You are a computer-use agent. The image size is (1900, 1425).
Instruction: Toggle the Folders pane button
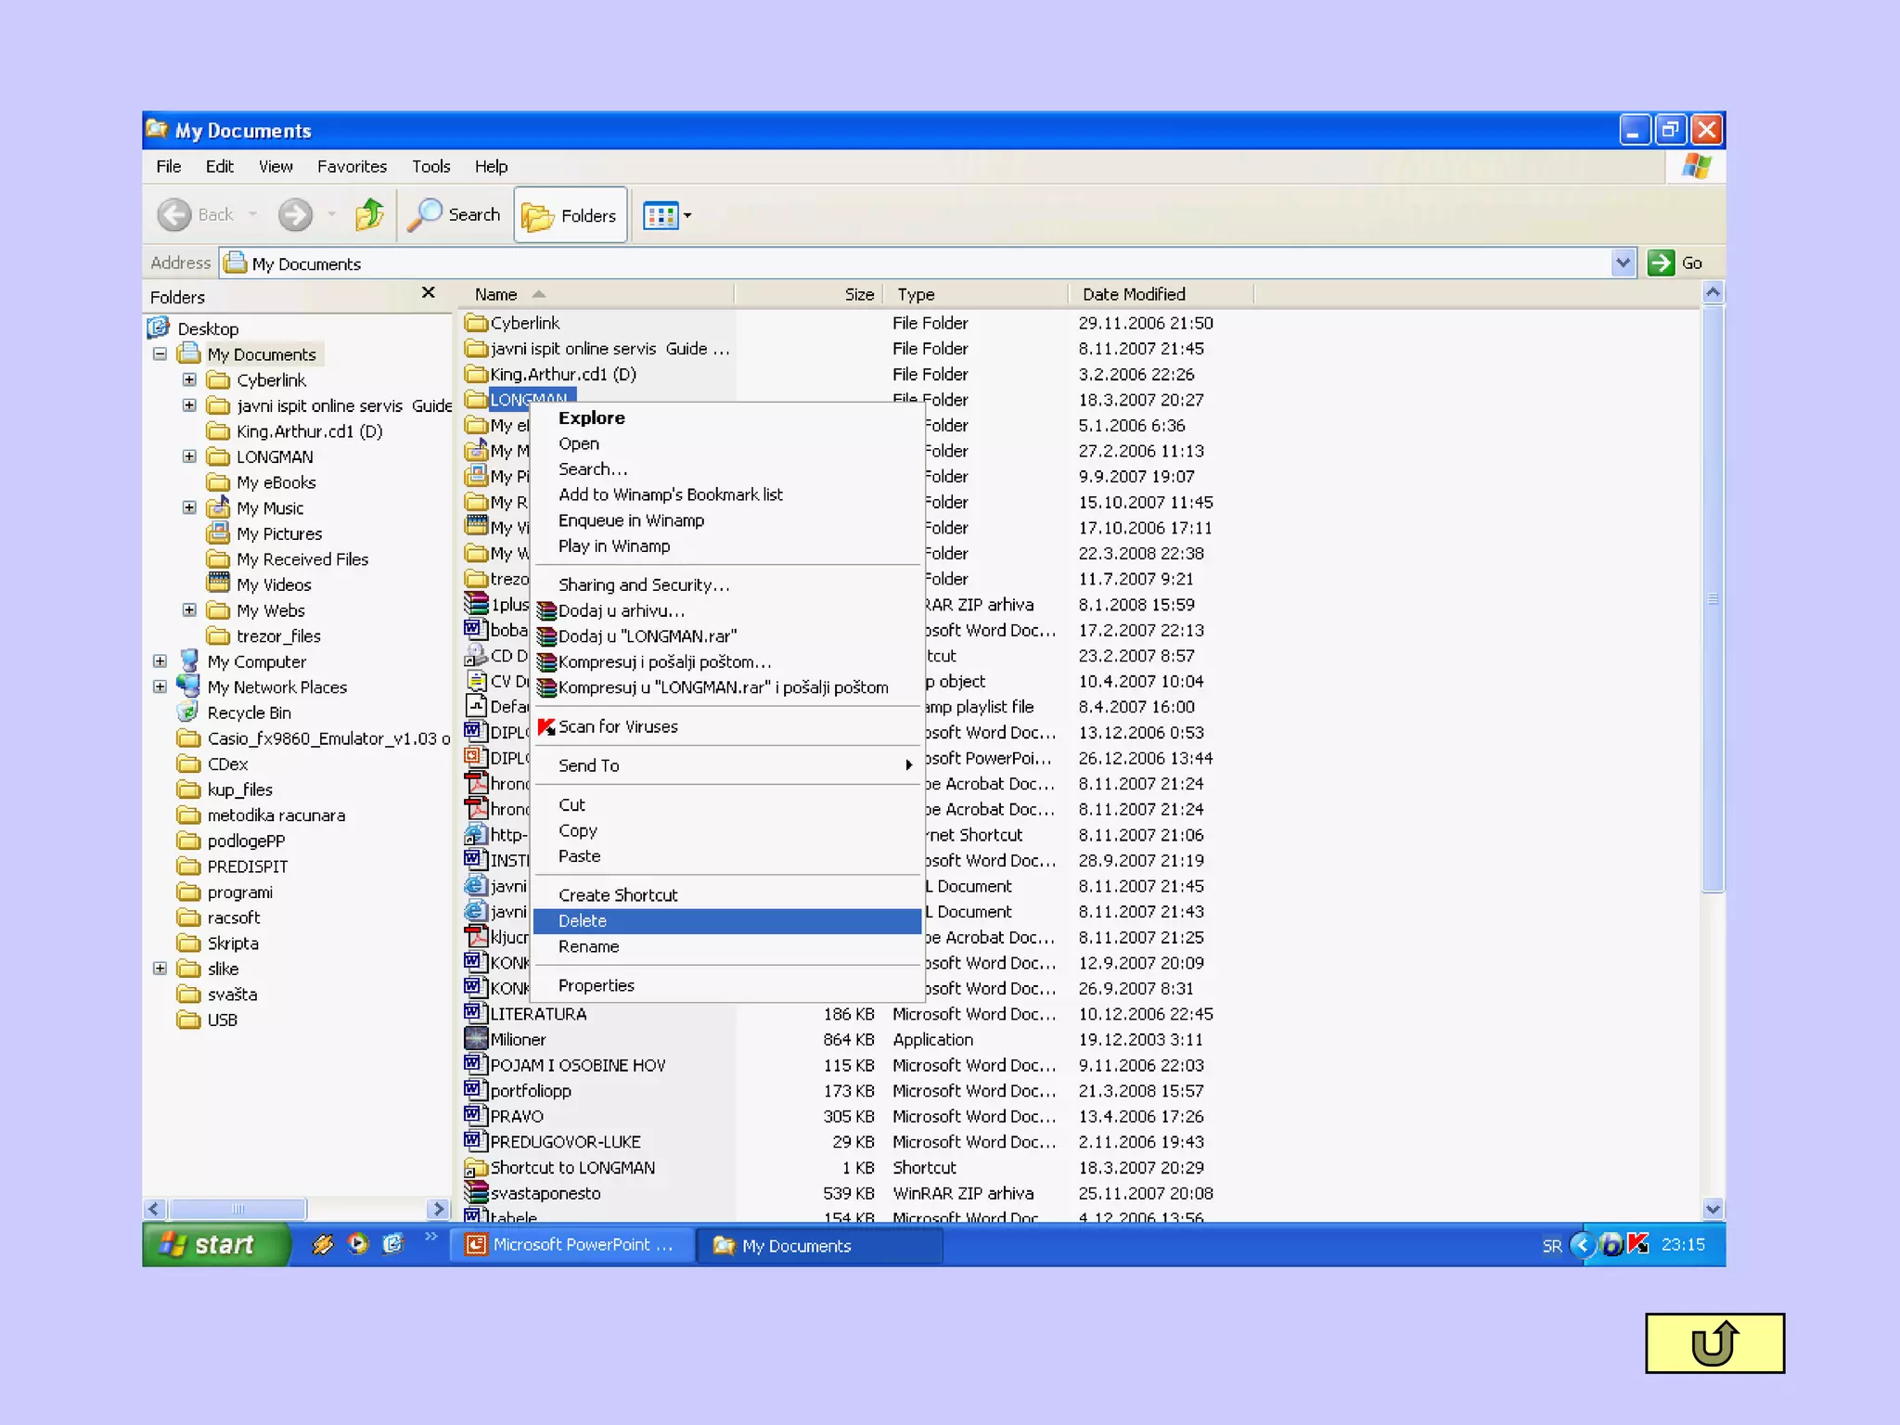(571, 215)
